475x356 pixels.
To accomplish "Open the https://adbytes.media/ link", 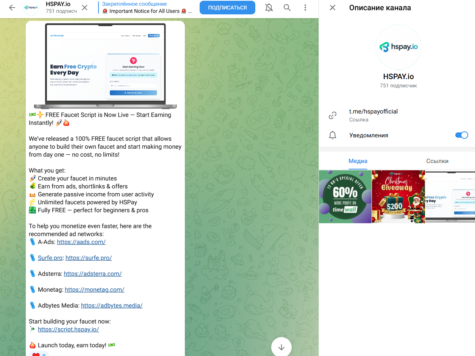I will (x=112, y=305).
